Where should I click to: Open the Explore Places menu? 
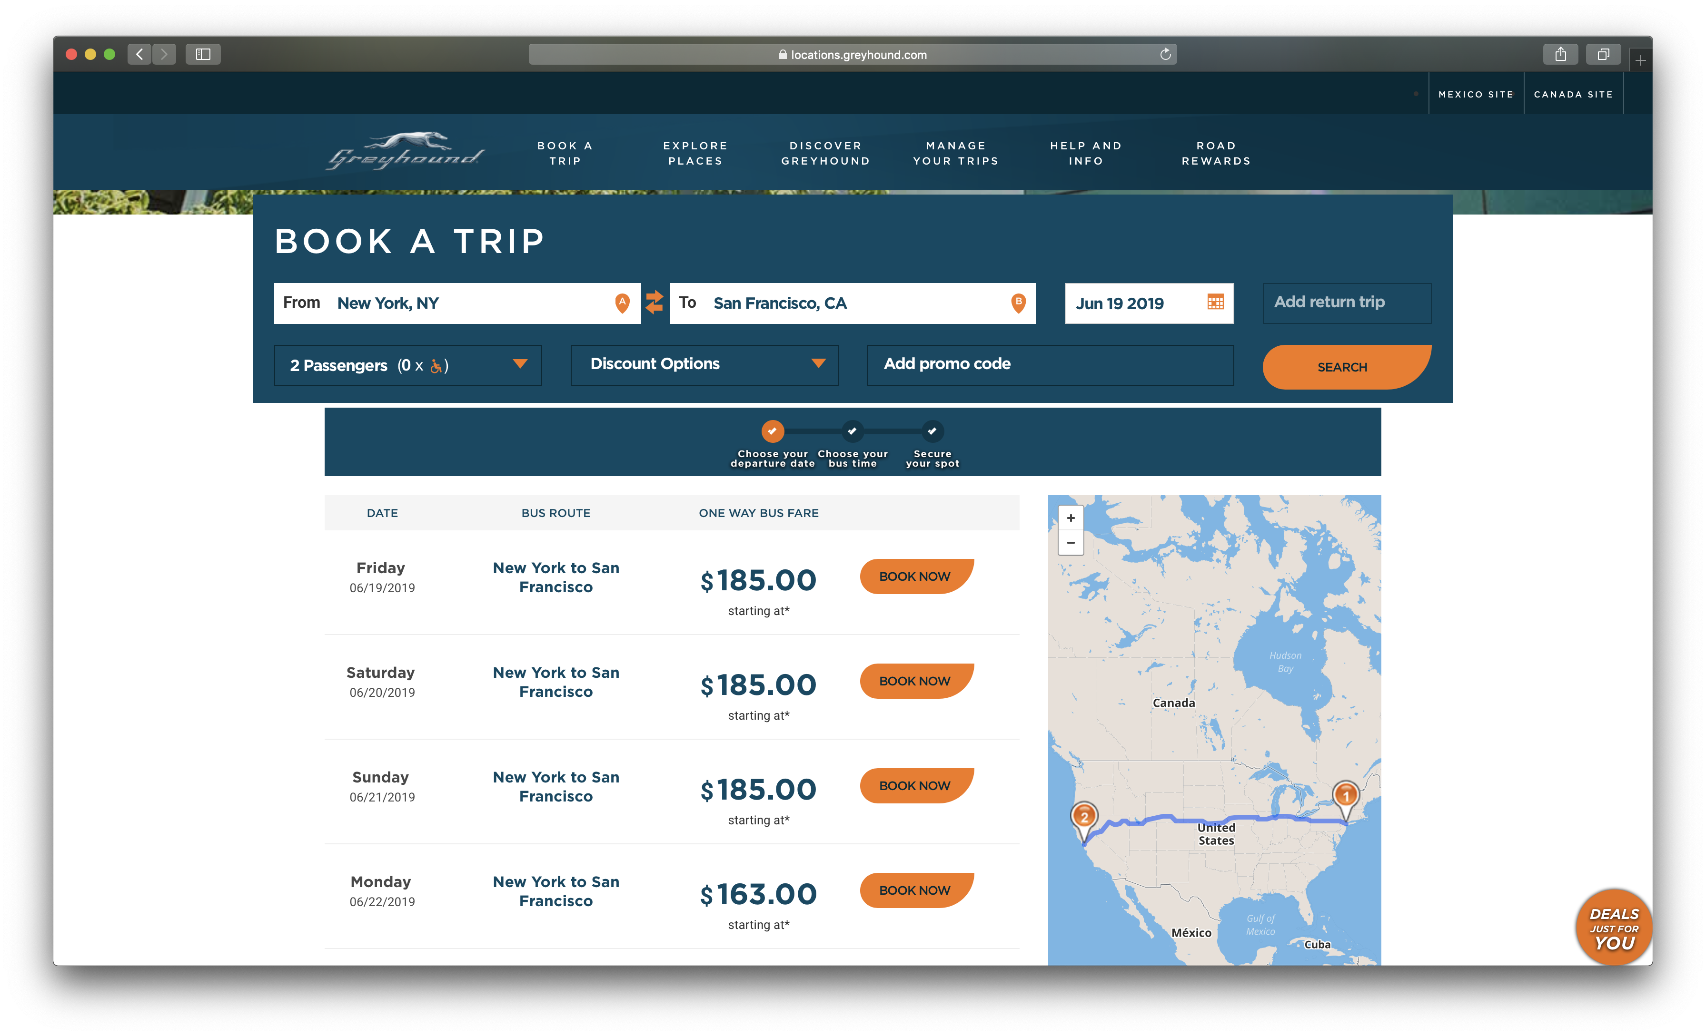pos(695,153)
